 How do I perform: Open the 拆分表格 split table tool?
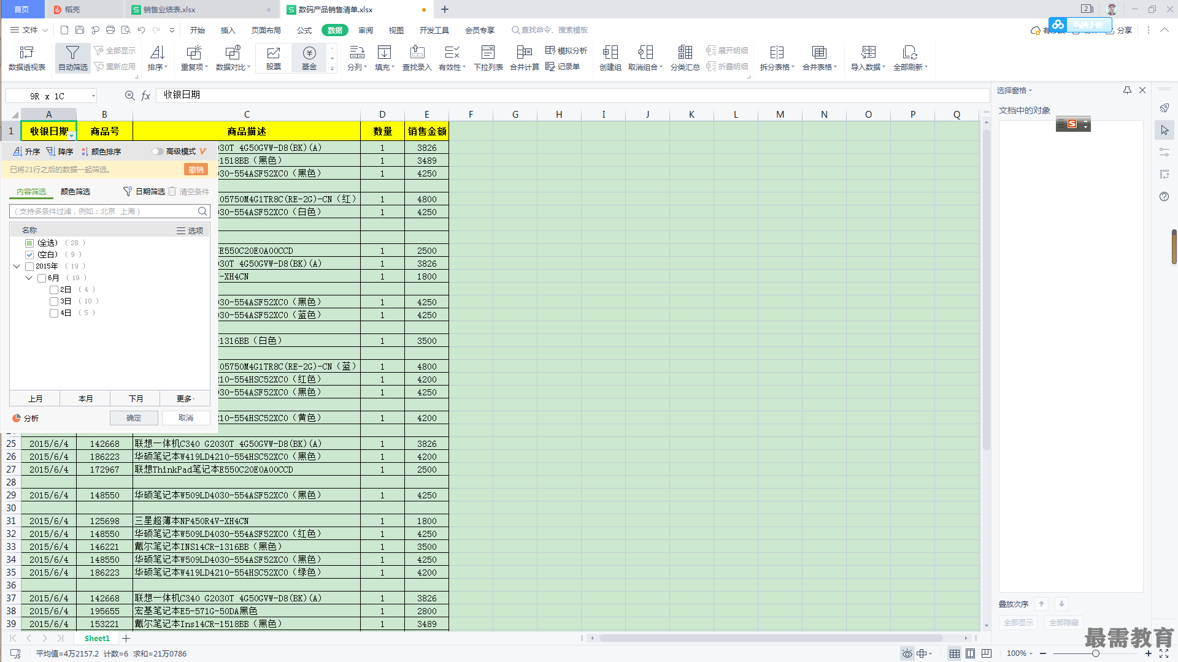click(777, 58)
